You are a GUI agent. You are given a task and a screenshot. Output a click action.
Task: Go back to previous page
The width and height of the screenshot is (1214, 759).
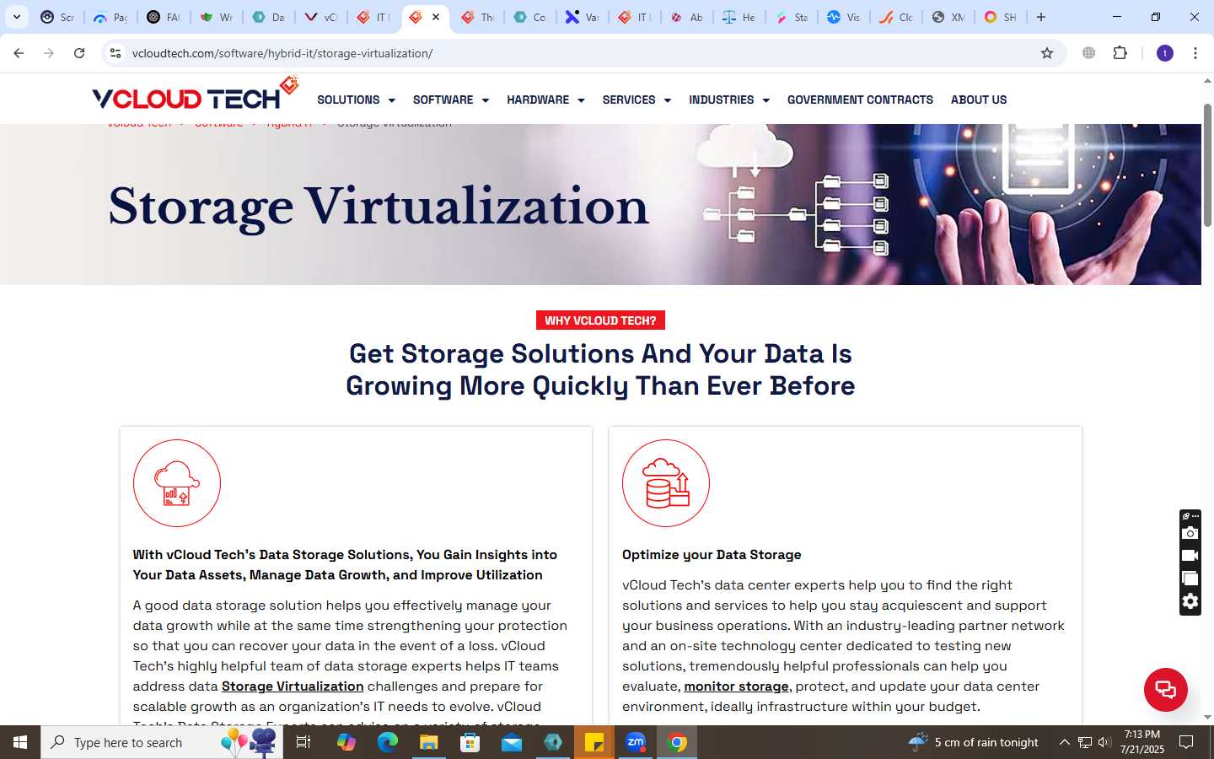pyautogui.click(x=19, y=53)
